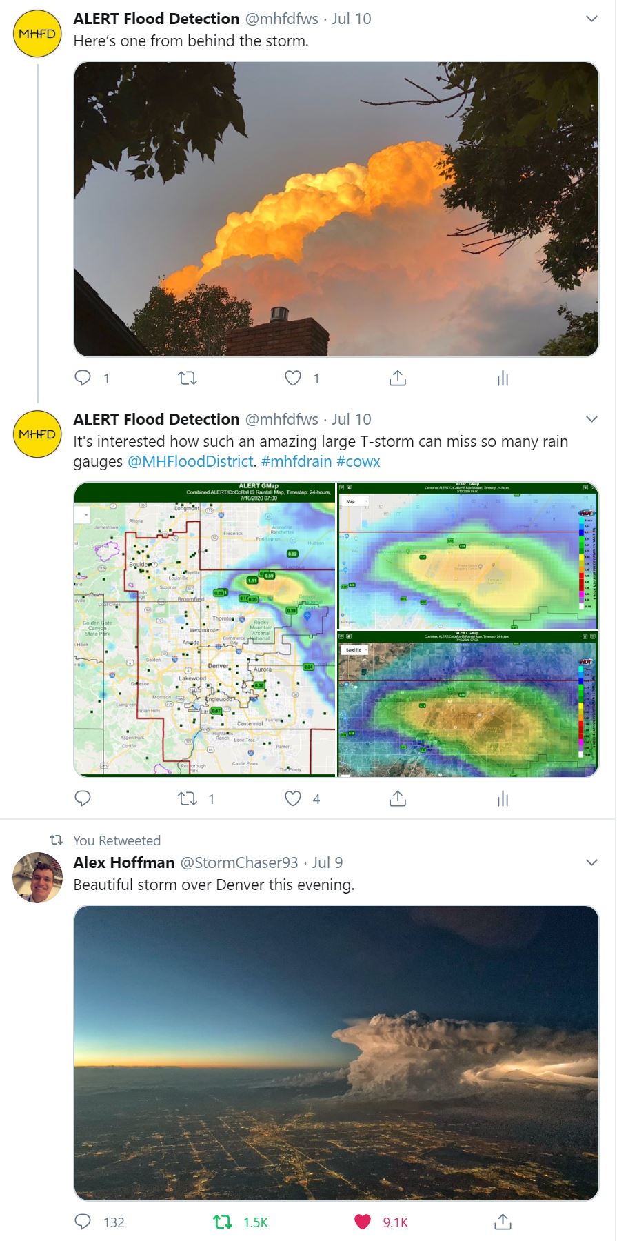Share the "behind the storm" tweet
The width and height of the screenshot is (617, 1241).
click(398, 378)
